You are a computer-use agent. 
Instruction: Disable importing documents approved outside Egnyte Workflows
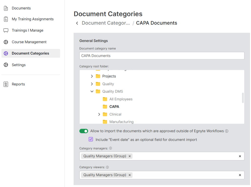[84, 131]
